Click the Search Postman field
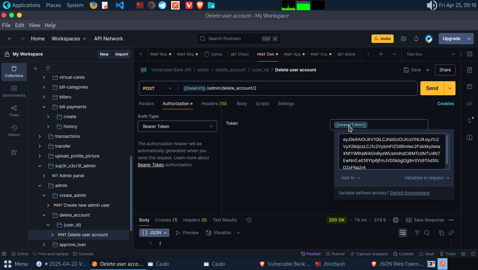Screen dimensions: 478x270 (x=239, y=39)
